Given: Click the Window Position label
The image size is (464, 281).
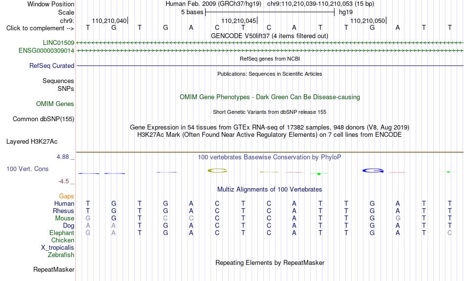Looking at the screenshot, I should (x=51, y=4).
